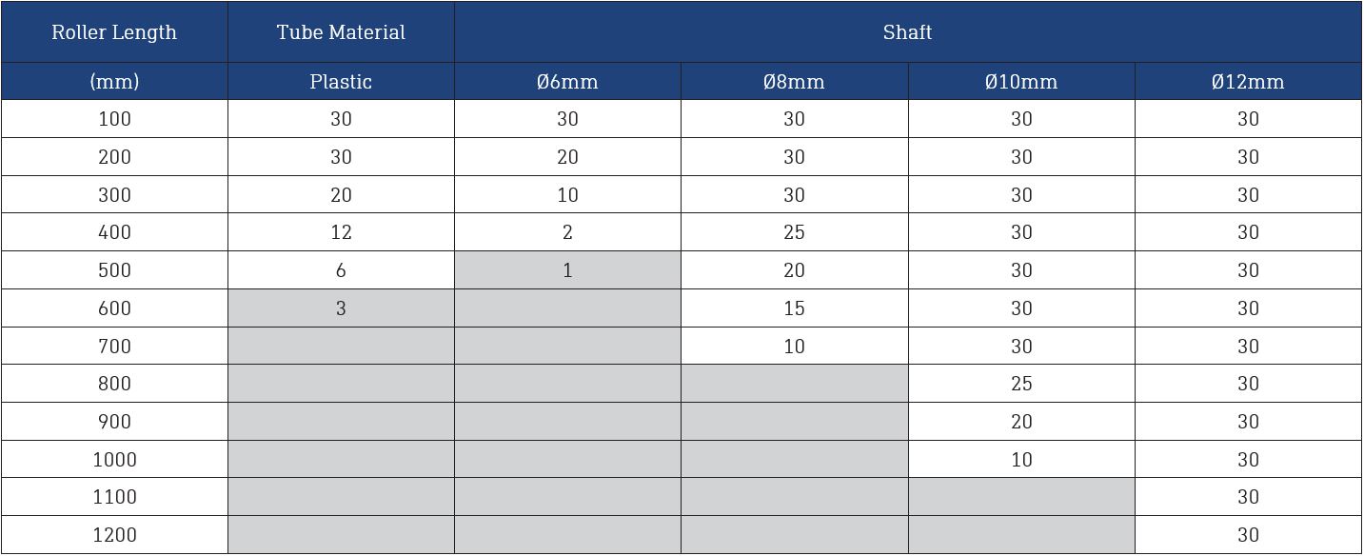Click the Ø12mm column header
Image resolution: width=1364 pixels, height=556 pixels.
[x=1248, y=82]
